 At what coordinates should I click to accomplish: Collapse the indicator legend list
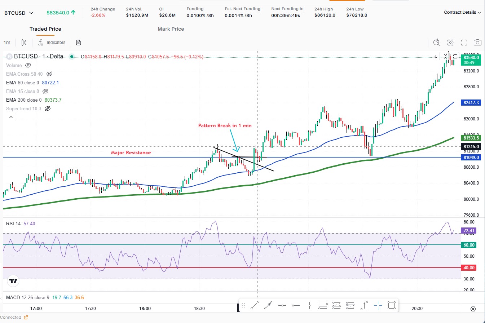pyautogui.click(x=11, y=117)
